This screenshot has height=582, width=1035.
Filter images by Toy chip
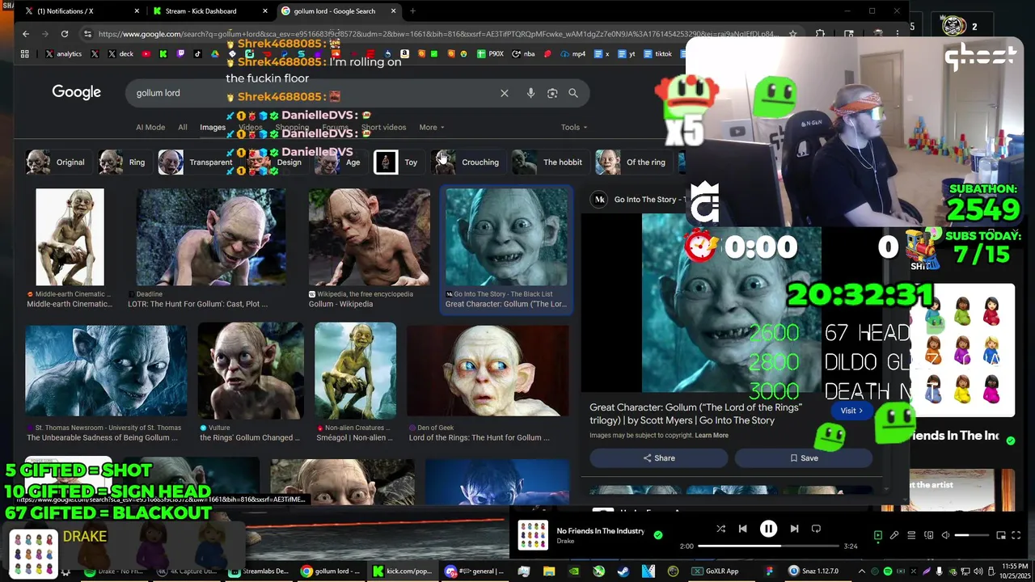(397, 162)
